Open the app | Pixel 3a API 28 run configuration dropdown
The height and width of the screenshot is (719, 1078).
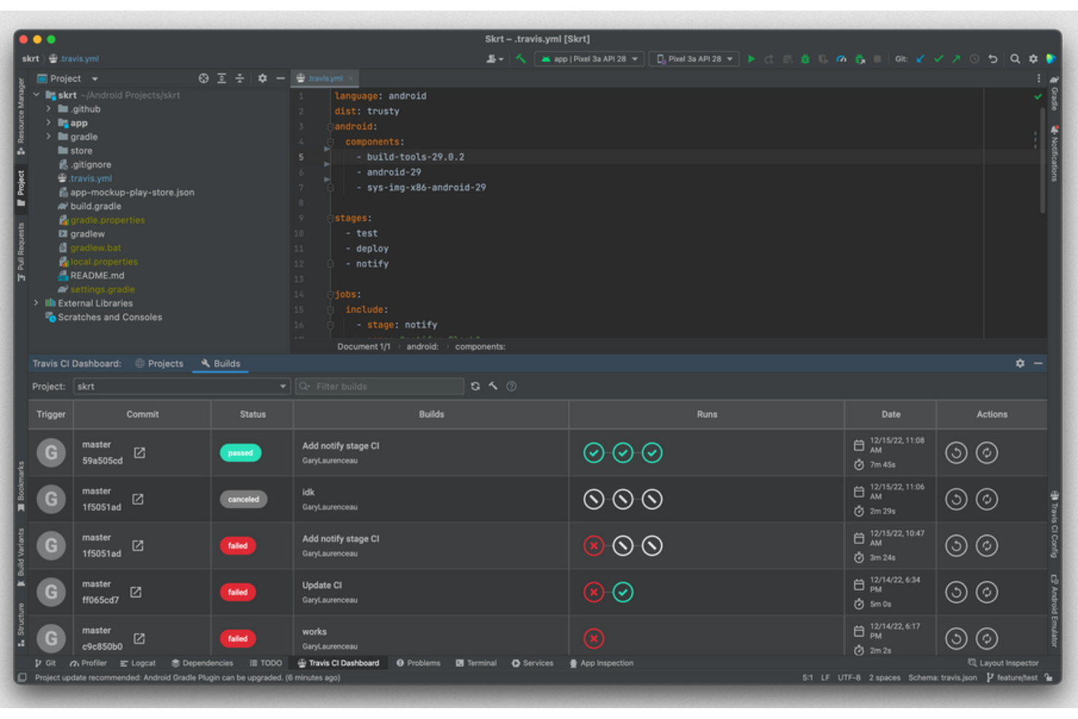pos(589,59)
